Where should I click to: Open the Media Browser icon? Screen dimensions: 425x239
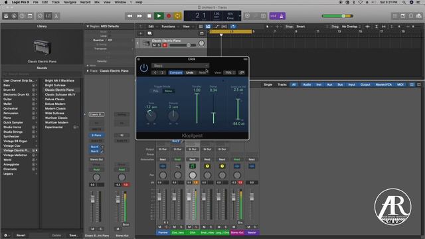coord(419,16)
